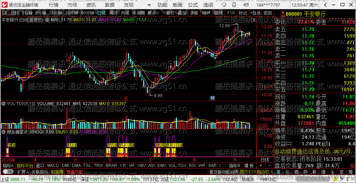Click the 复权 toolbar button

[170, 13]
